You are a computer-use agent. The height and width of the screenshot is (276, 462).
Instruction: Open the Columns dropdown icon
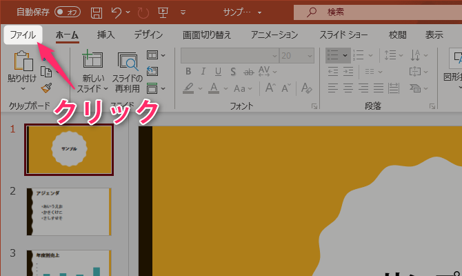click(373, 72)
